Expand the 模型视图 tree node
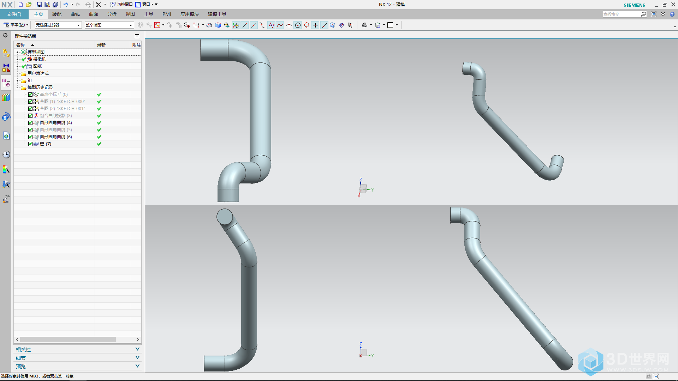The height and width of the screenshot is (381, 678). (17, 52)
